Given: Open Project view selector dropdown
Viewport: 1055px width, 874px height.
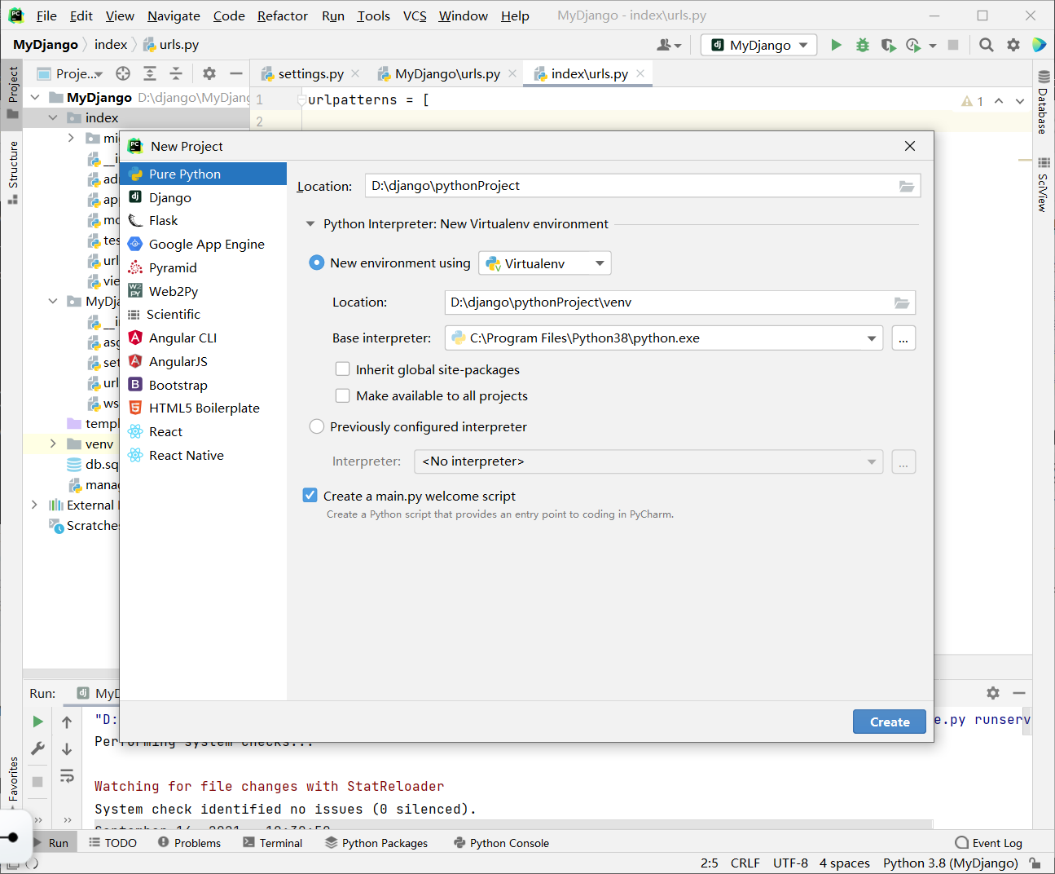Looking at the screenshot, I should 71,73.
